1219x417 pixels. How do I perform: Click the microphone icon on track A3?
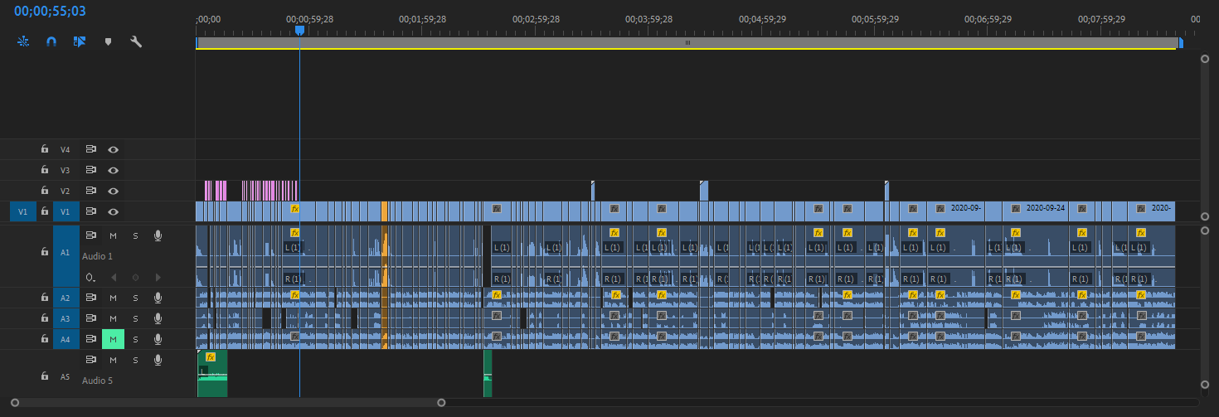click(158, 318)
